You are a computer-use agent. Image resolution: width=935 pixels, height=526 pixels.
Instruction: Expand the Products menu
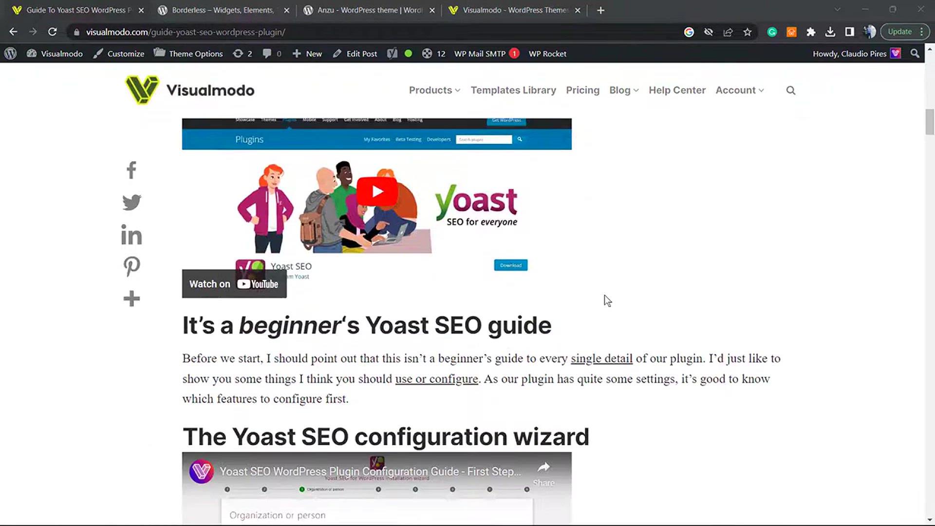point(434,90)
